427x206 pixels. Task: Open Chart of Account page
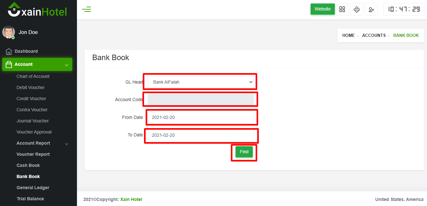click(x=33, y=76)
